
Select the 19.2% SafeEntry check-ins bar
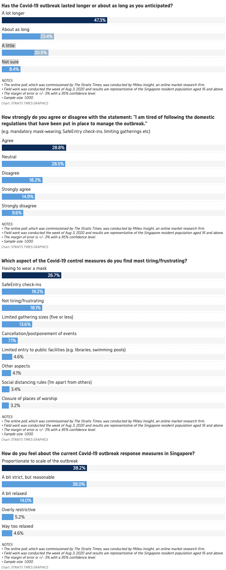(23, 292)
